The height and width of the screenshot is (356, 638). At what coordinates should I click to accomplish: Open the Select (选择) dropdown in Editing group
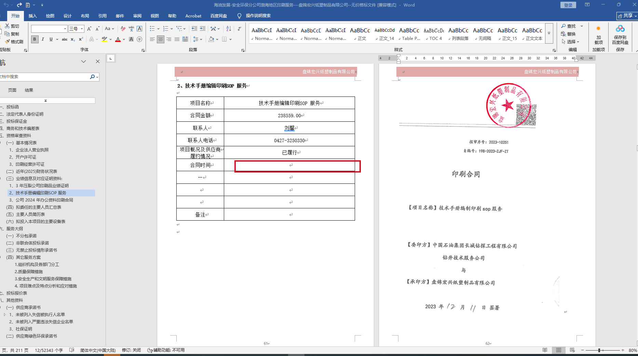(x=570, y=42)
